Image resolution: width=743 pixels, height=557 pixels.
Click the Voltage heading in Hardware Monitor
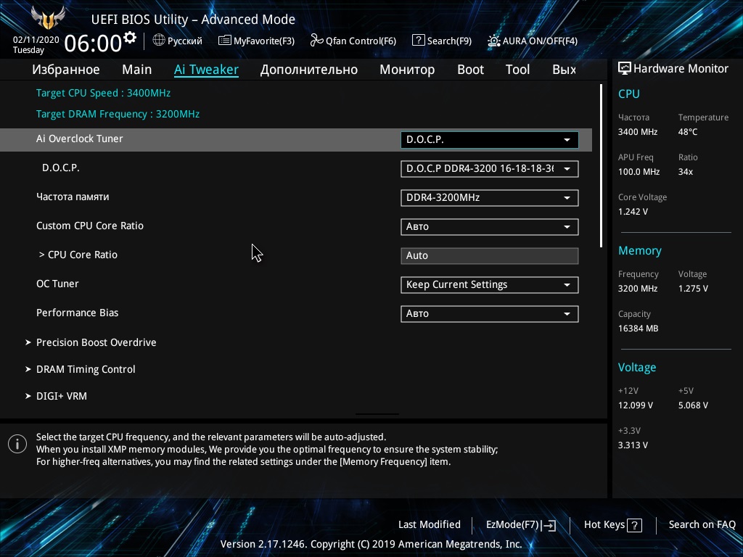pyautogui.click(x=637, y=368)
